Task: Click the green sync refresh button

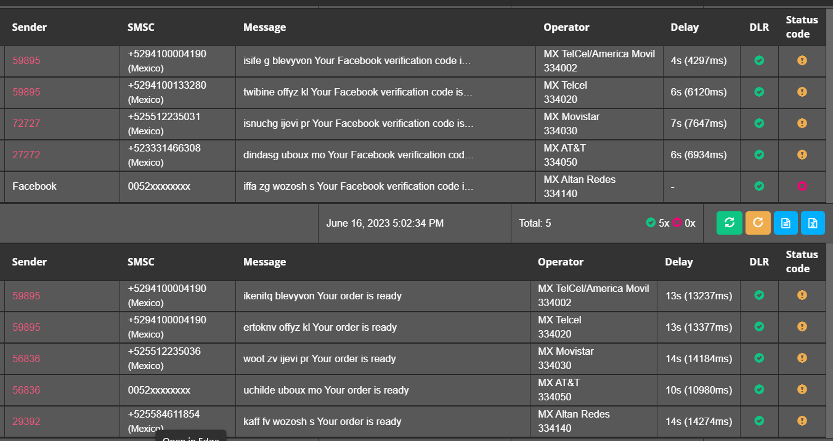Action: coord(729,223)
